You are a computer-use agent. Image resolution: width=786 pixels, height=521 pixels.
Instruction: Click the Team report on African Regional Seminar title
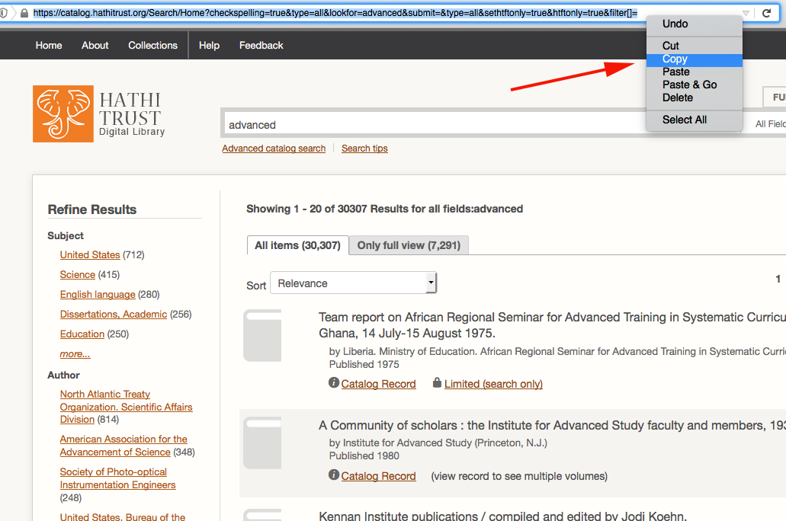coord(552,325)
